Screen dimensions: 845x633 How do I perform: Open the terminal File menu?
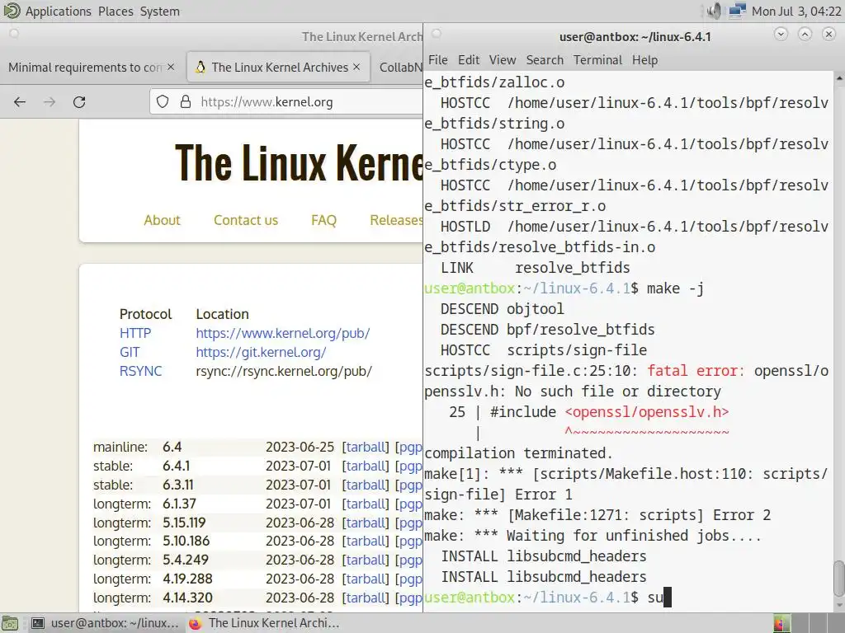[437, 59]
